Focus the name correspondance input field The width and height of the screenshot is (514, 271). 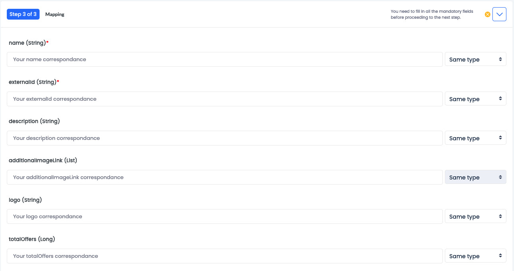coord(225,60)
